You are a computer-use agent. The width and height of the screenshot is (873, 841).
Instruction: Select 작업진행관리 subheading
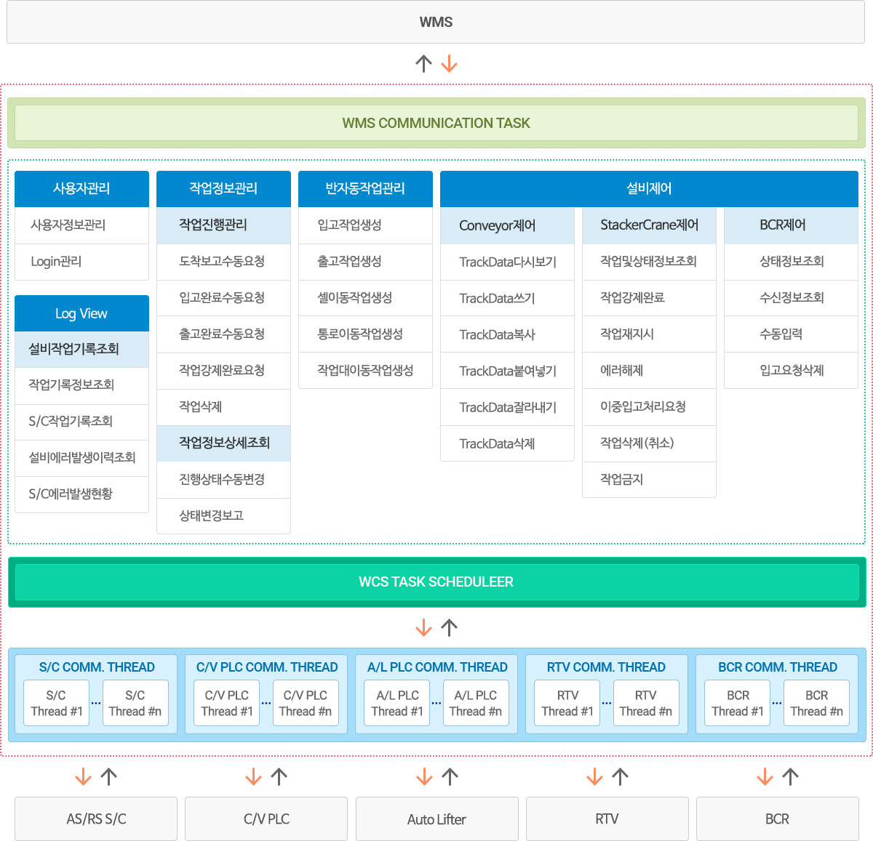[x=223, y=225]
